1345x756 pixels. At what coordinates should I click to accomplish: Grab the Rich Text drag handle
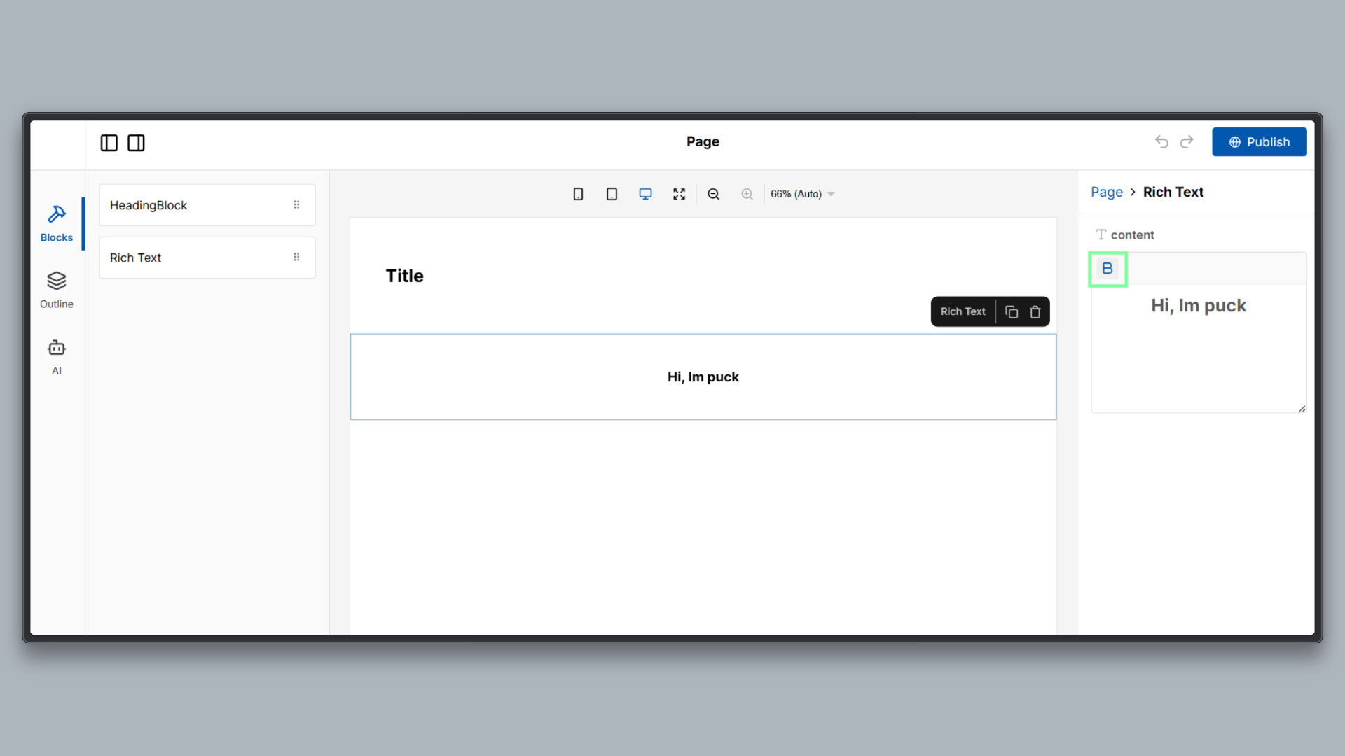click(x=297, y=257)
